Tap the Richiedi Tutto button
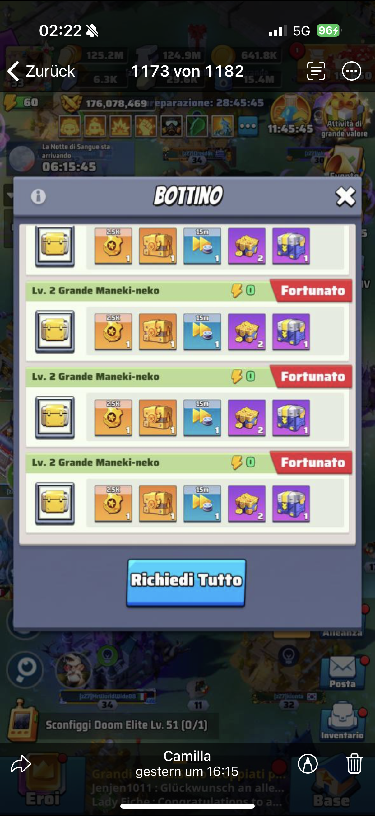 point(186,583)
